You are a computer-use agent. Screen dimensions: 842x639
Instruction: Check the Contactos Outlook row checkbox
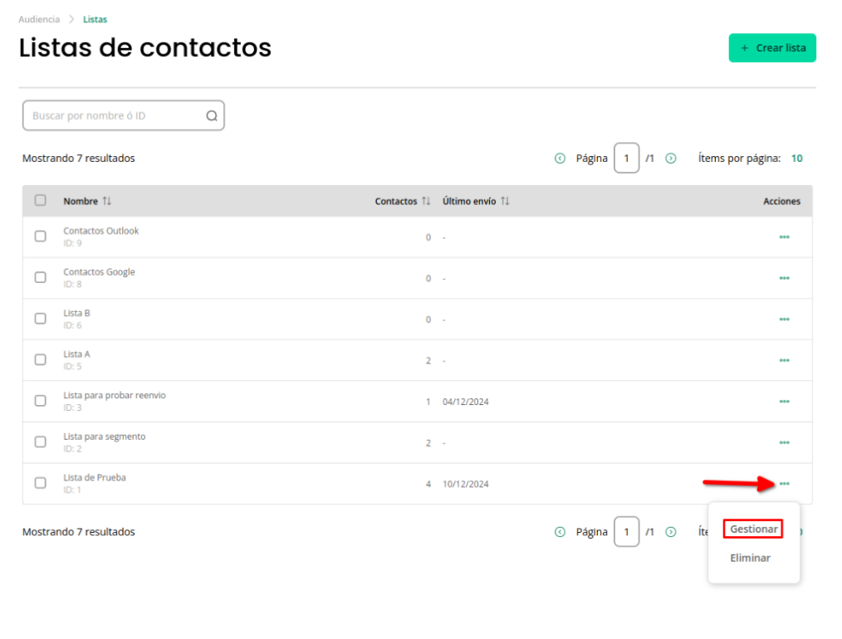[x=41, y=236]
